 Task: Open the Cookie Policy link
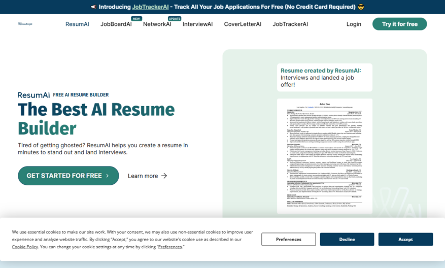click(25, 247)
